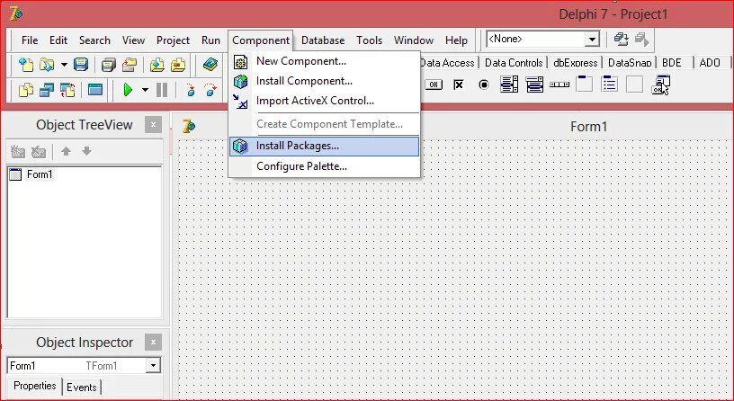This screenshot has height=401, width=734.
Task: Switch to the Data Controls palette tab
Action: tap(514, 62)
